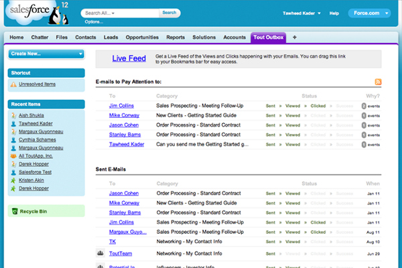
Task: Switch to the Chatter tab
Action: [x=40, y=38]
